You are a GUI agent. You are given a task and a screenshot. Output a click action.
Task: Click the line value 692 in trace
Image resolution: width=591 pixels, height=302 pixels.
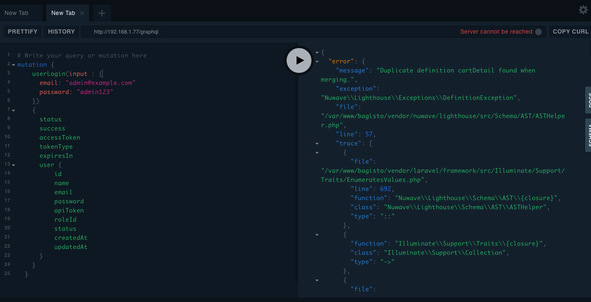(x=386, y=189)
